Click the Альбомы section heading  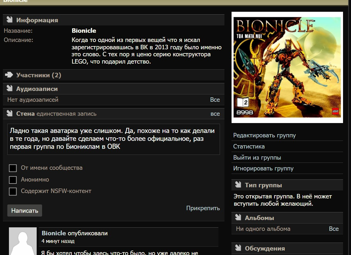[x=260, y=218]
